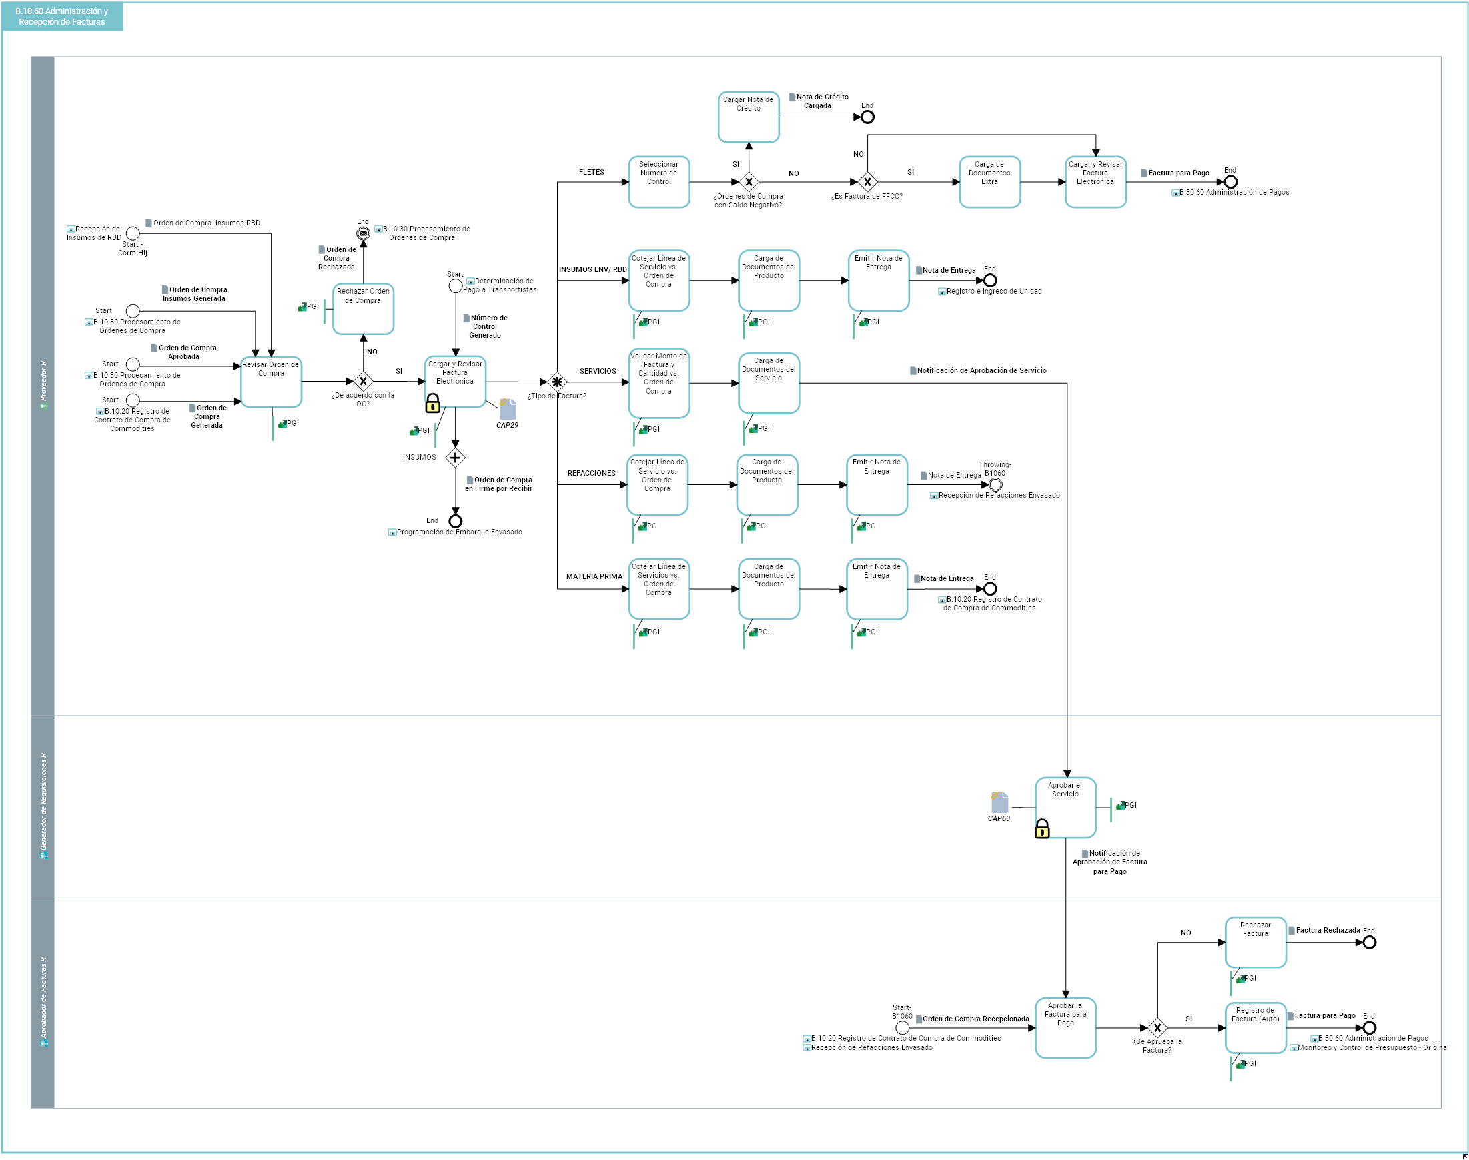Click the message End event above Rechazar Orden de Compra
Viewport: 1469px width, 1160px height.
coord(364,233)
